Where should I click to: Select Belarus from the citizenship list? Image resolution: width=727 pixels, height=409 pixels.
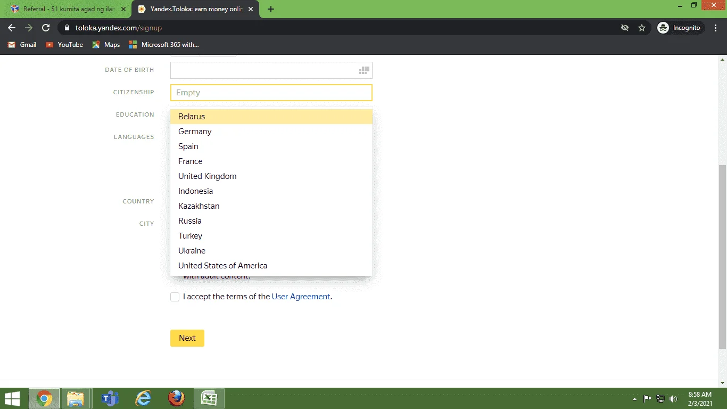pos(271,117)
